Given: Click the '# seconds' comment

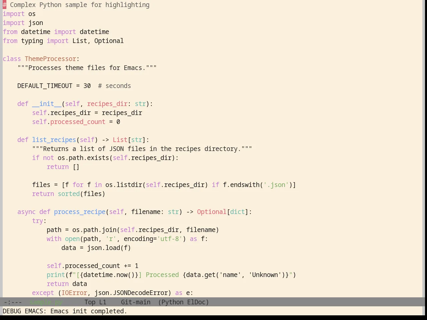Looking at the screenshot, I should [x=114, y=86].
